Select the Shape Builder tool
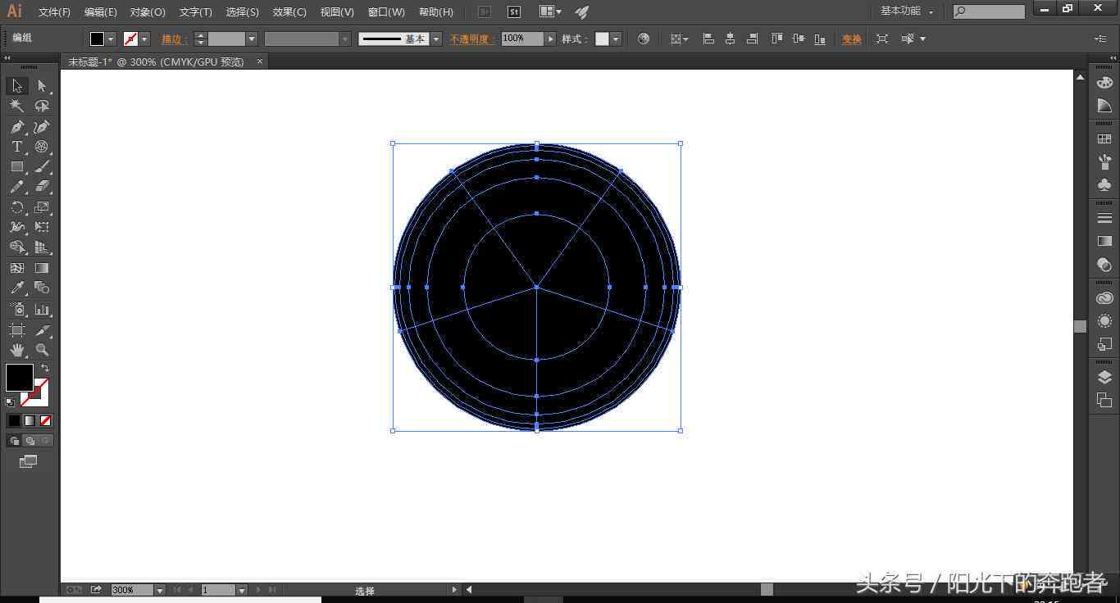 click(x=17, y=247)
